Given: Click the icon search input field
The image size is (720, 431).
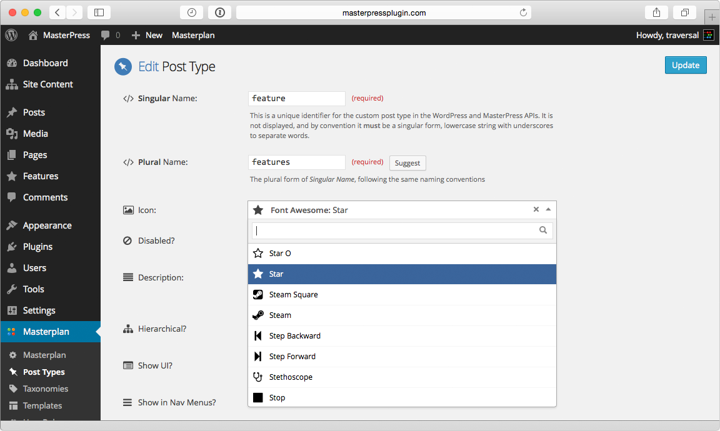Looking at the screenshot, I should [402, 230].
